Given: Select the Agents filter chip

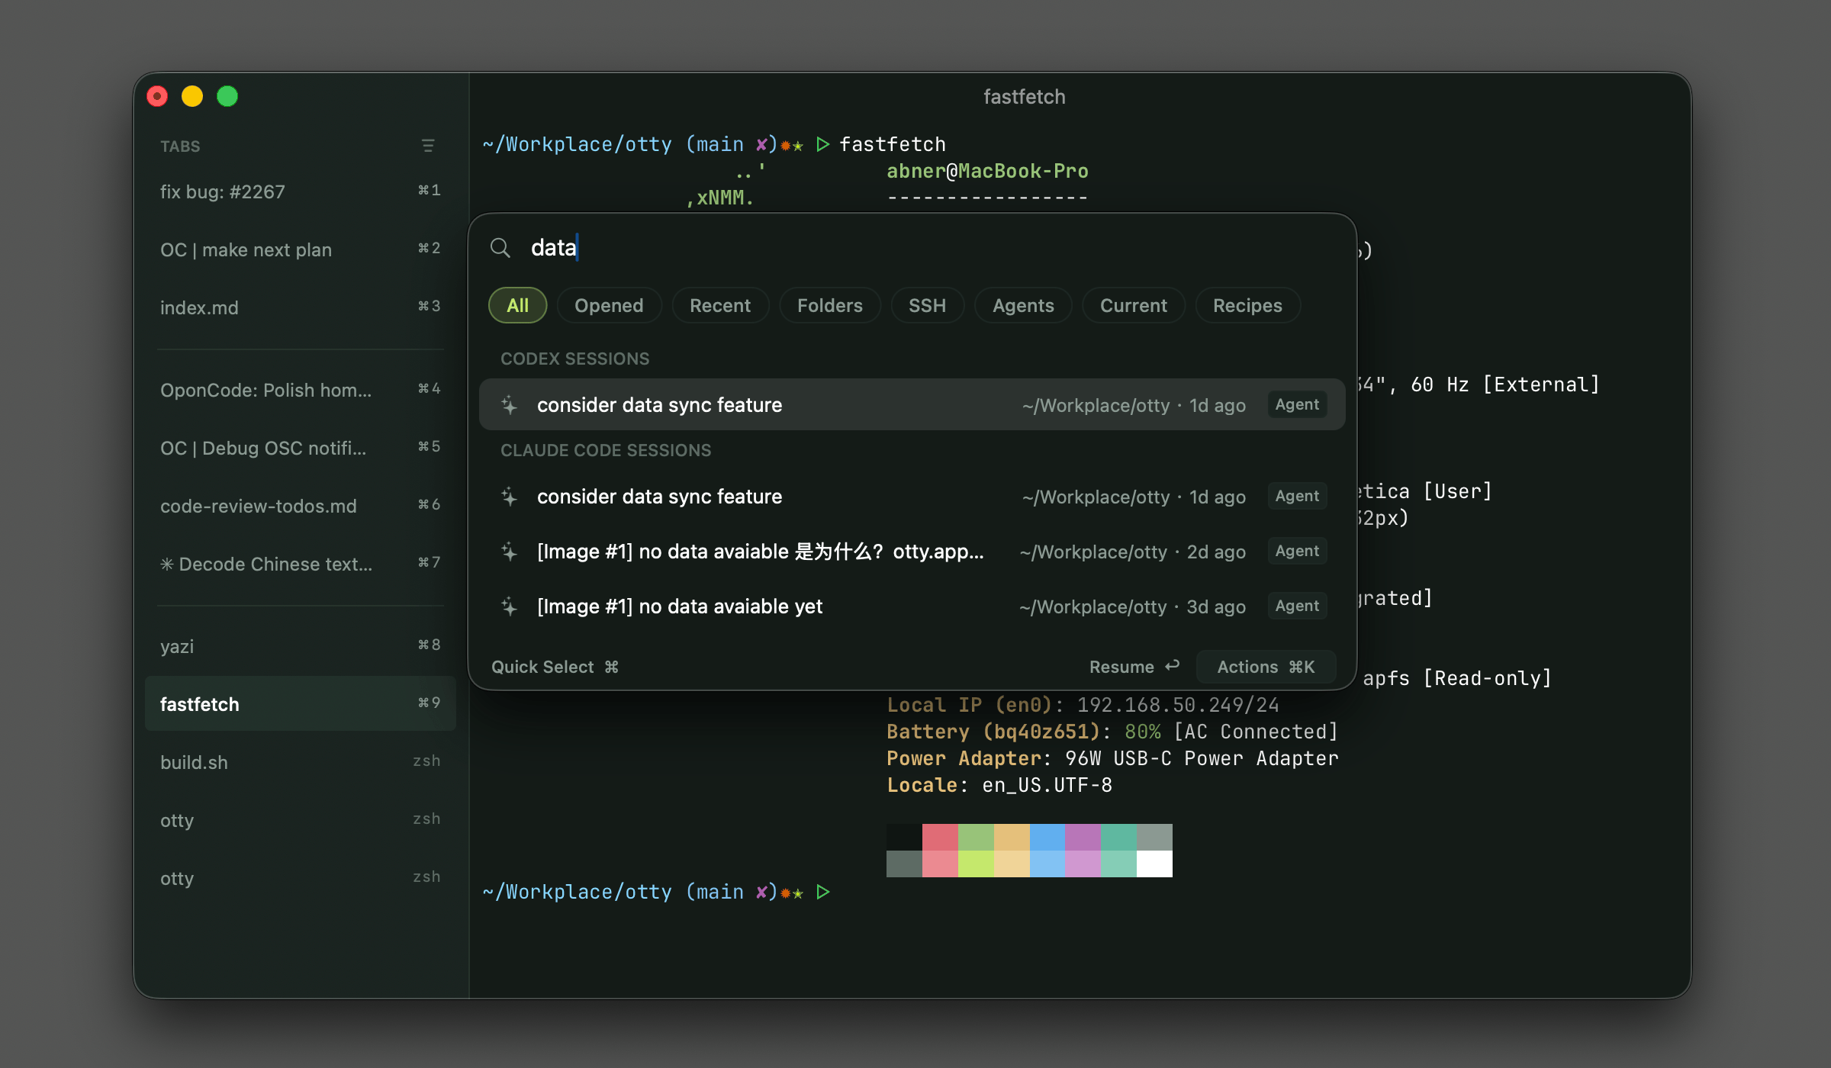Looking at the screenshot, I should click(1023, 305).
